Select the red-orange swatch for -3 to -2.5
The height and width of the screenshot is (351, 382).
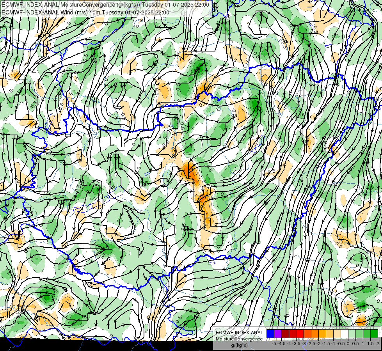coord(307,333)
